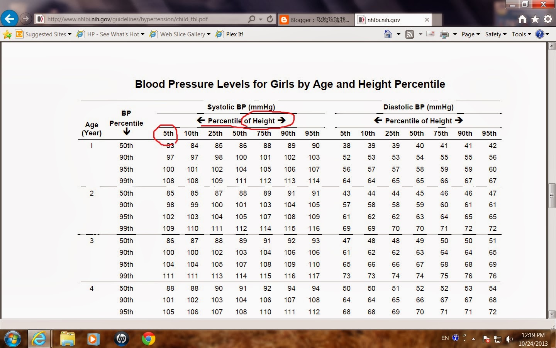Click the language bar help icon in tray
The height and width of the screenshot is (348, 556).
[456, 338]
